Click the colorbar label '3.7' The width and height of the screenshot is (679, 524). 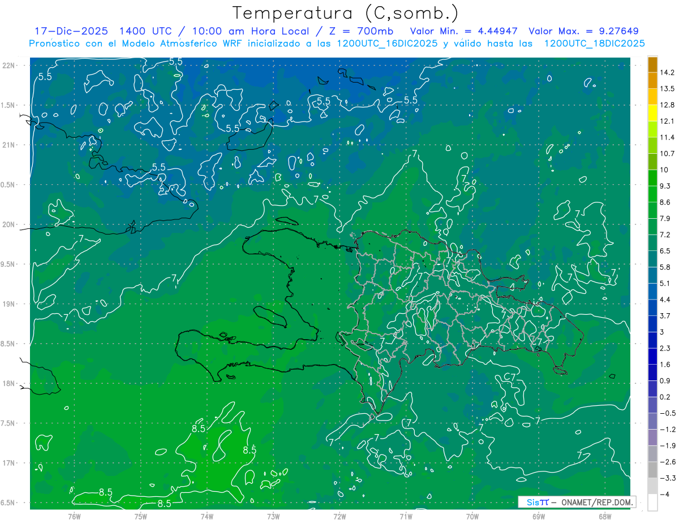pyautogui.click(x=666, y=315)
